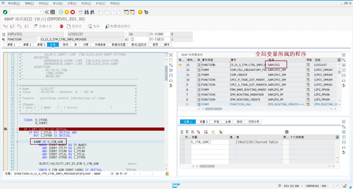Viewport: 353px width, 189px height.
Task: Open the 设置(S) menu
Action: click(72, 3)
